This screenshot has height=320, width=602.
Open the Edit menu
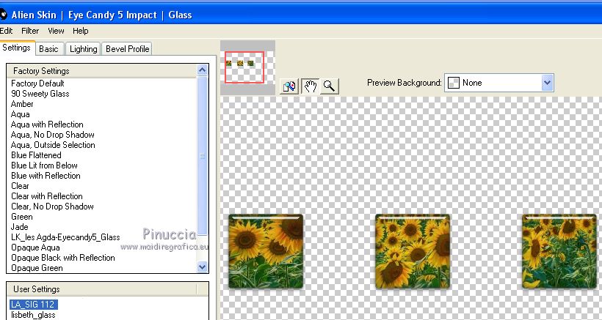click(6, 31)
